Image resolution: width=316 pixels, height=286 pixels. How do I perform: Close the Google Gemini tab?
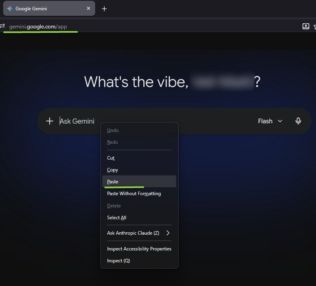[88, 8]
